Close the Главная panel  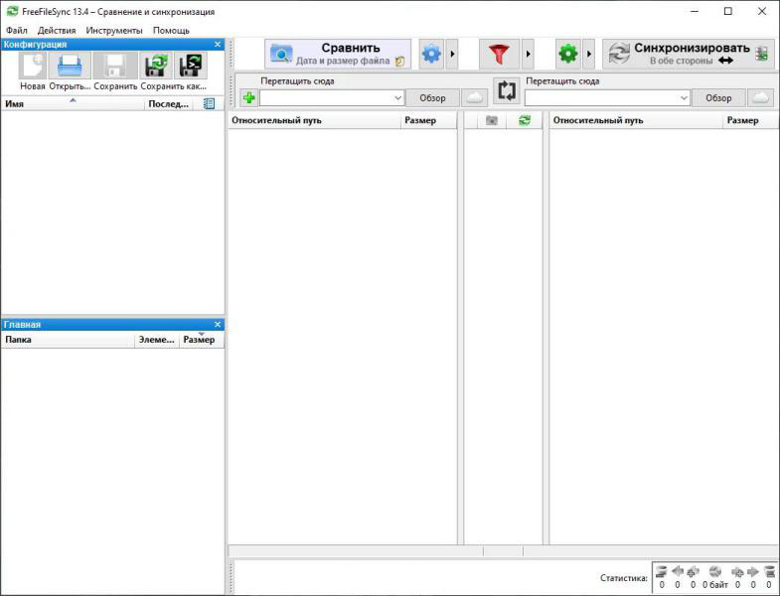pos(218,325)
